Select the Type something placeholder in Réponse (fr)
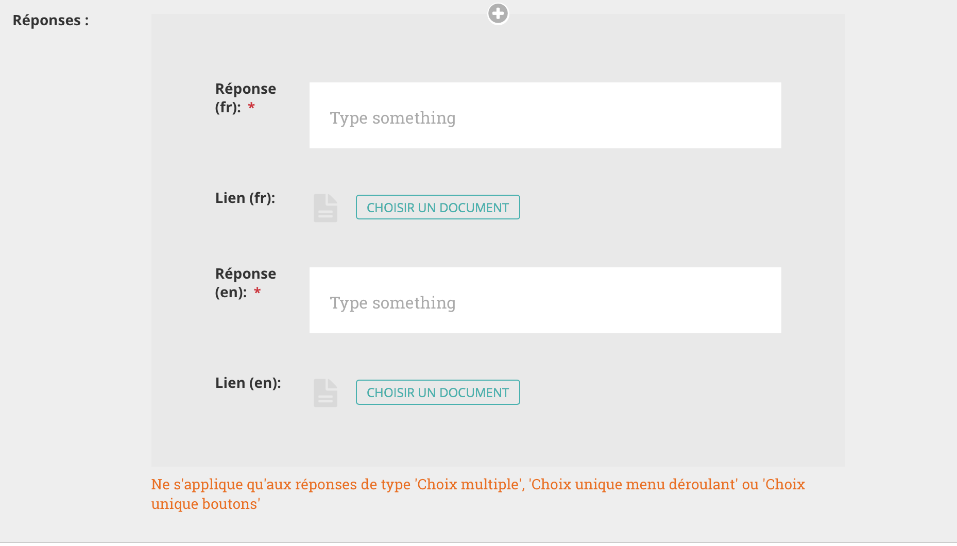 392,117
